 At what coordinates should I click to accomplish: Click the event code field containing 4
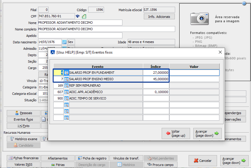coord(59,73)
